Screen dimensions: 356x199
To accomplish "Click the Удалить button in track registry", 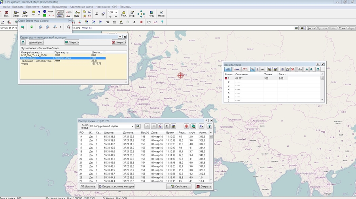I will coord(88,186).
